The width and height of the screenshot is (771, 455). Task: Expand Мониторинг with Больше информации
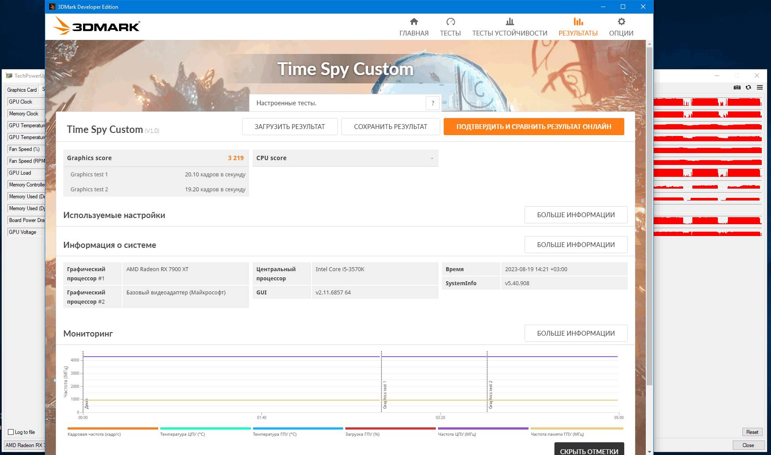pyautogui.click(x=576, y=333)
